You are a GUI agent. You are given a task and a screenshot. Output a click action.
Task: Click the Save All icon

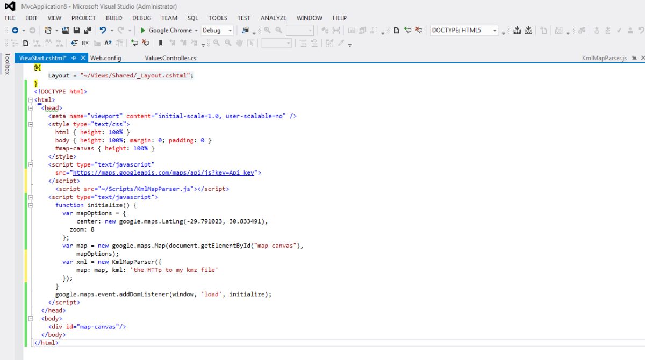tap(88, 31)
